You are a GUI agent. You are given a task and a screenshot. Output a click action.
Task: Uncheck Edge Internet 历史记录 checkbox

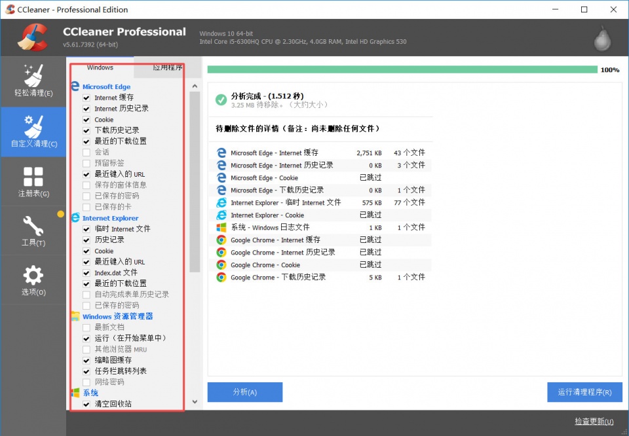86,109
